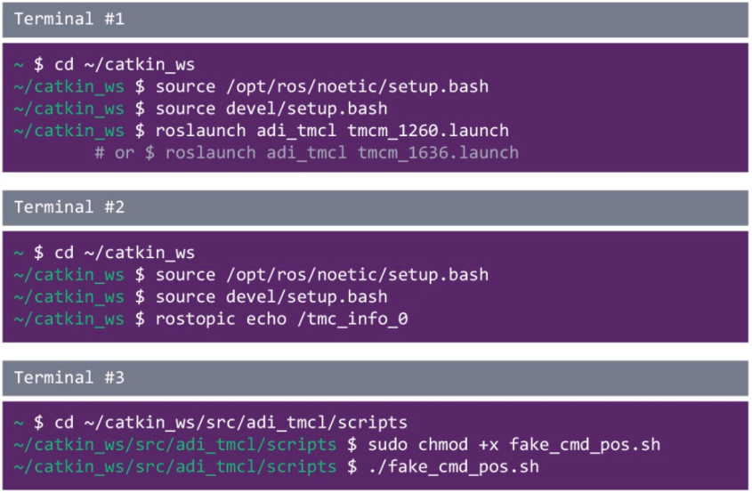Click cd ~/catkin_ws/src/adi_tmcl/scripts command
752x493 pixels.
pos(230,423)
